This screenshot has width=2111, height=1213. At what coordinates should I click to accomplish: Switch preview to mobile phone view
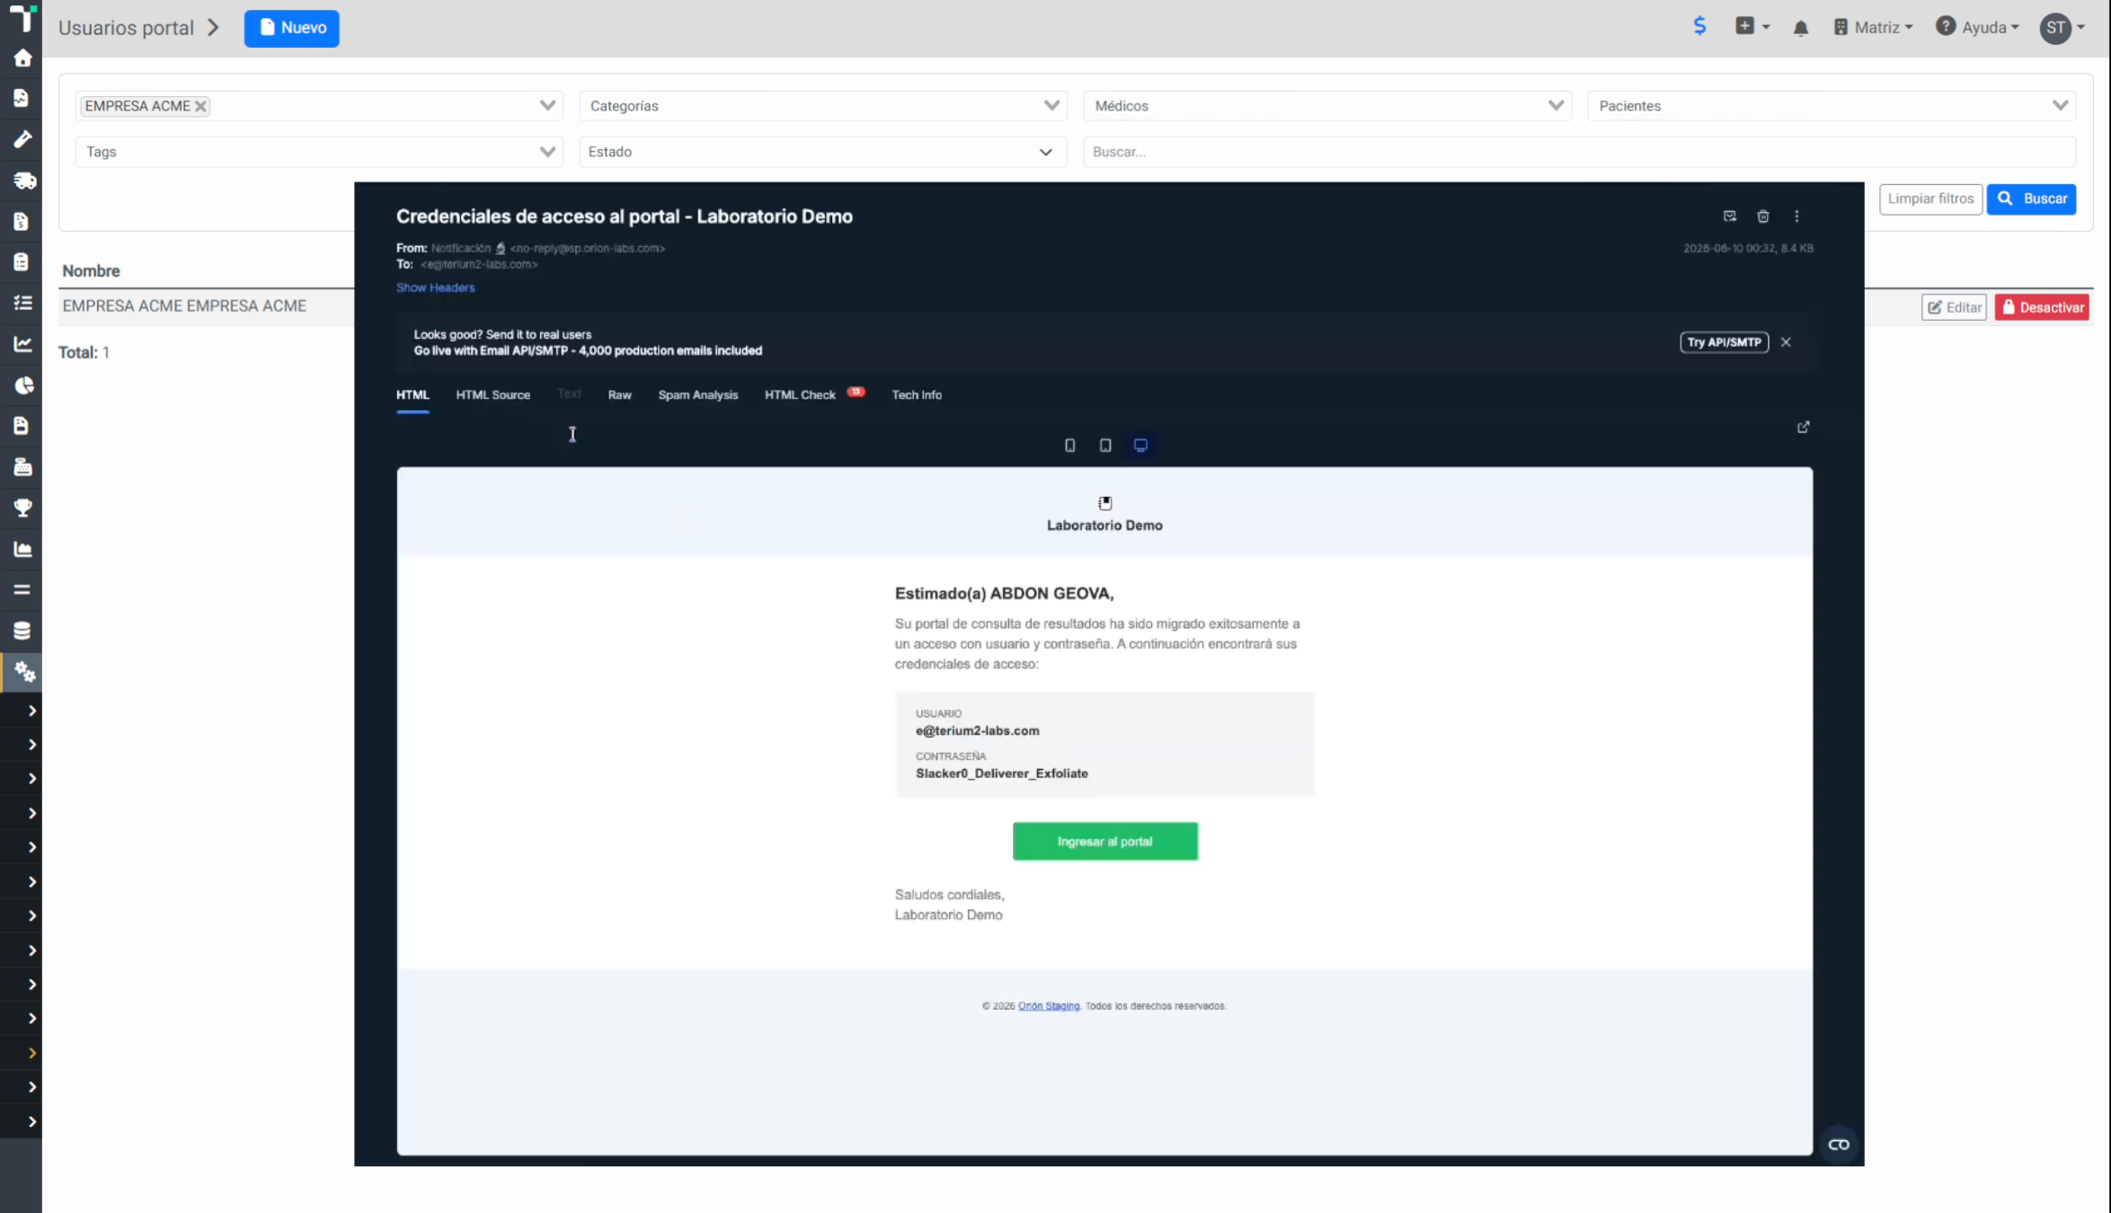pos(1069,446)
